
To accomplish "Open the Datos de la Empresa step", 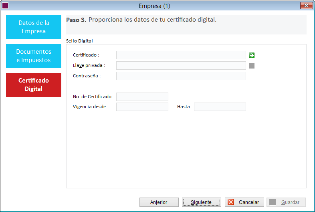I will pos(34,27).
